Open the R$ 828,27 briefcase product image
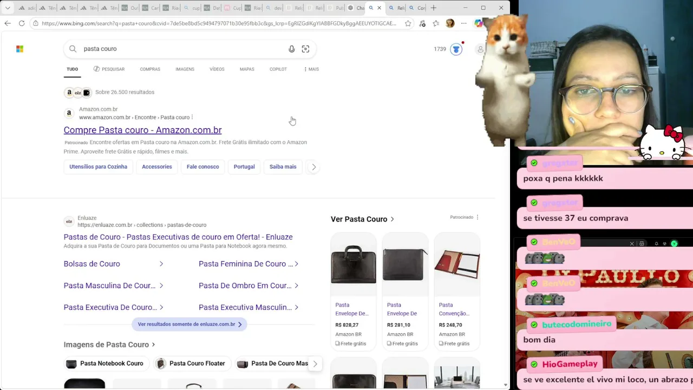This screenshot has width=693, height=390. (x=354, y=264)
